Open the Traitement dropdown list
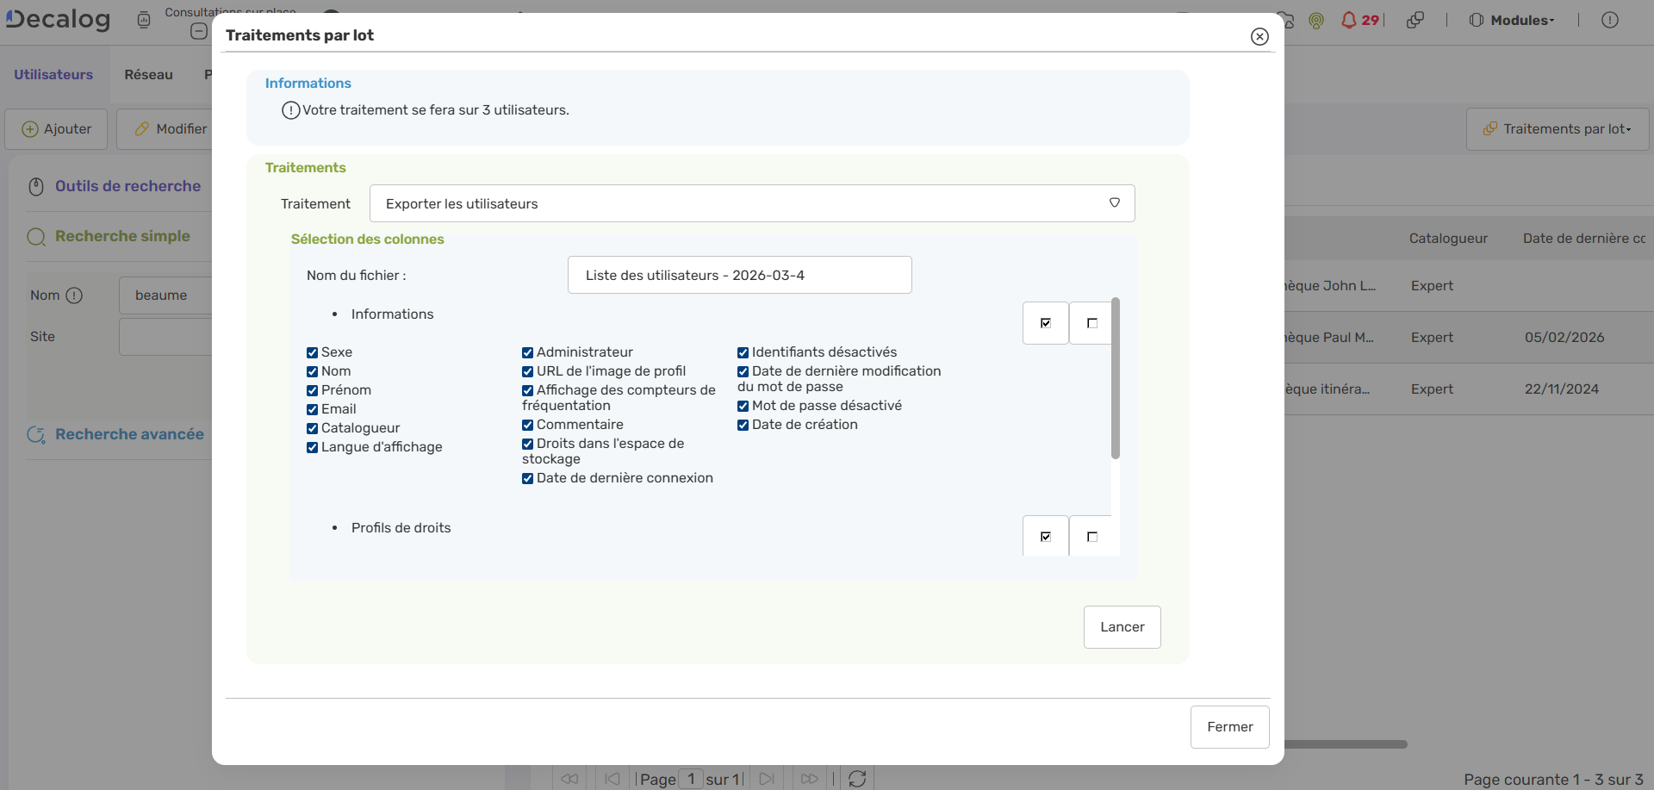 coord(751,203)
